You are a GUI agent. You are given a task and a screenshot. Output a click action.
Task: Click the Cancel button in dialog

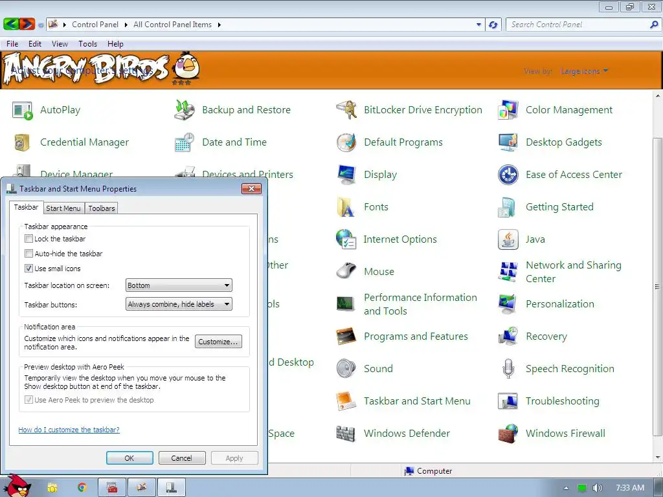(x=181, y=458)
